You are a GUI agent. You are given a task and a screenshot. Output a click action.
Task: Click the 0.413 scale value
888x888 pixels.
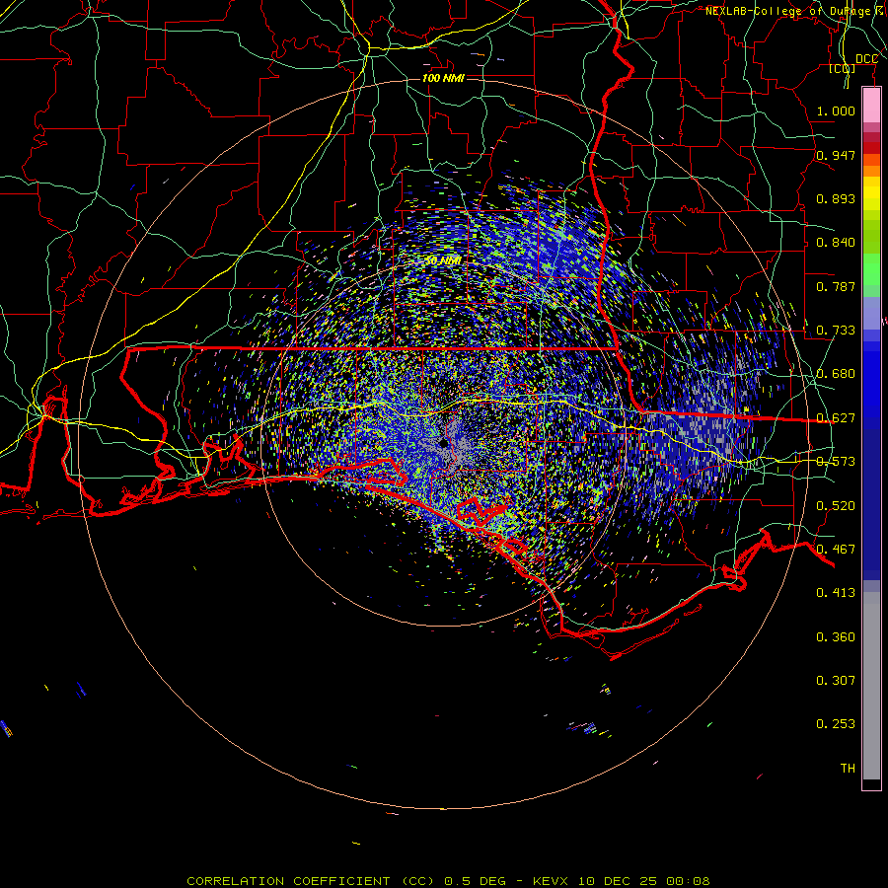click(836, 593)
